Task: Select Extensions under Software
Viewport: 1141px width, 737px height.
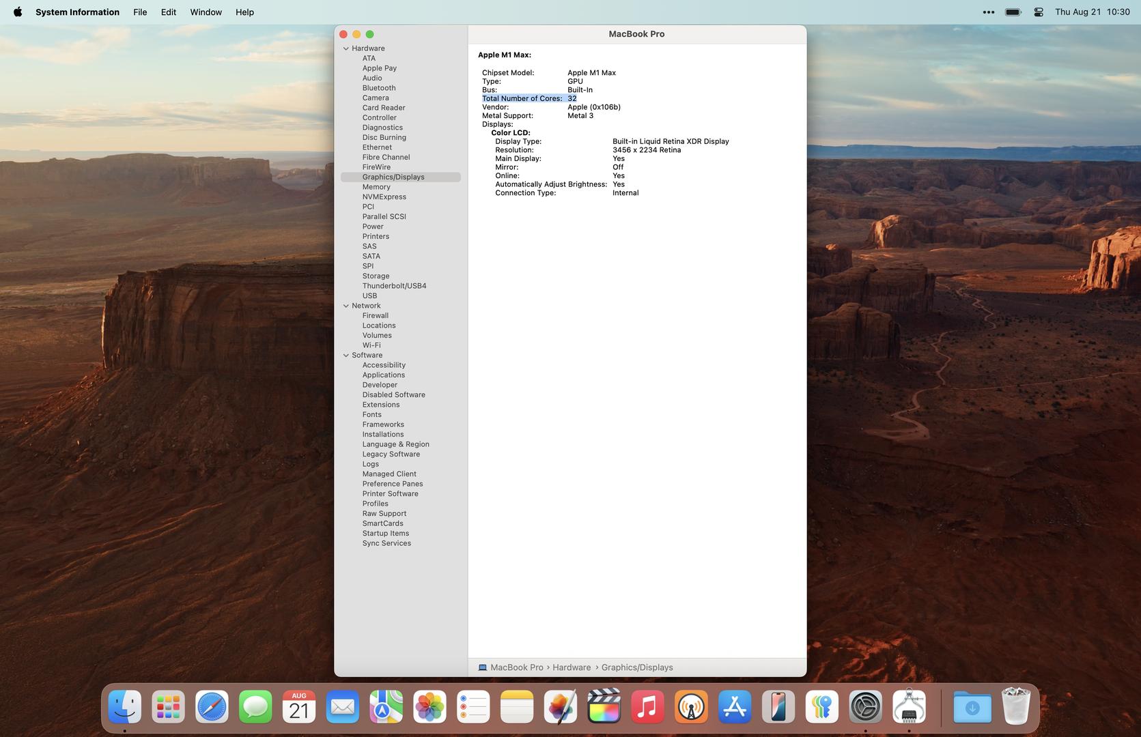Action: pos(381,405)
